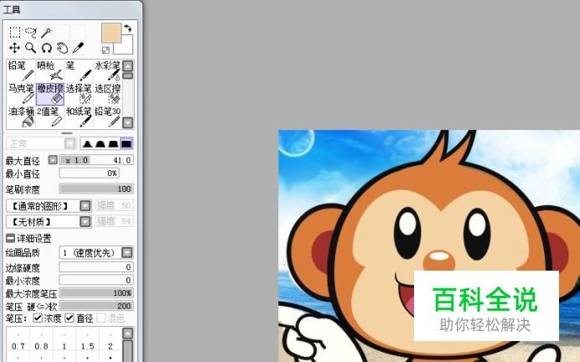Adjust the 最小浓度 slider
The height and width of the screenshot is (362, 580).
click(x=96, y=280)
